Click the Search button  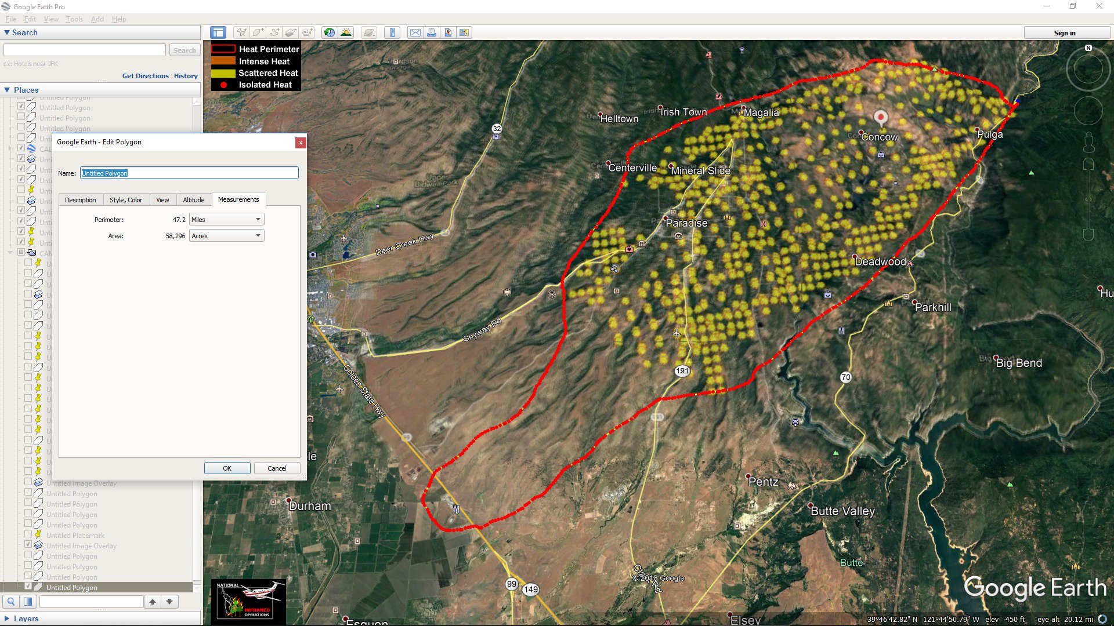click(185, 50)
